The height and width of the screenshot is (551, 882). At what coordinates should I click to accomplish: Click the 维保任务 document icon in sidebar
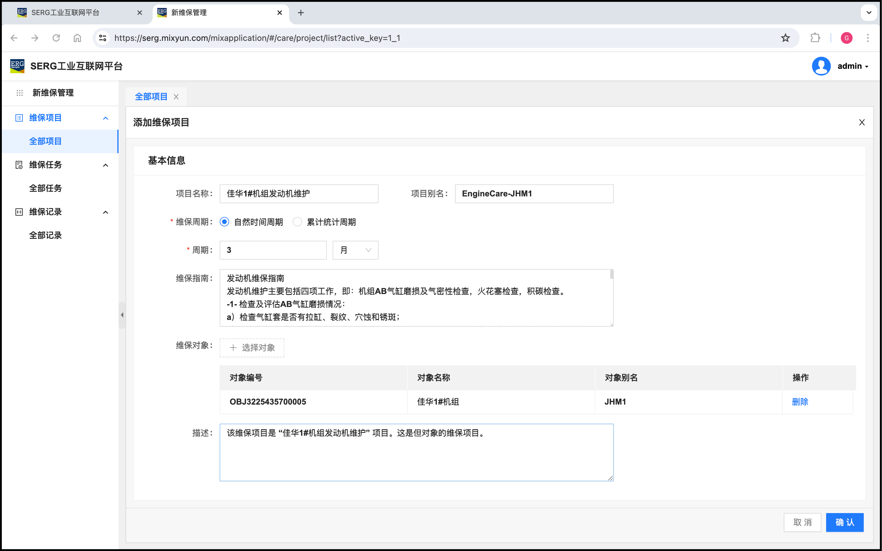tap(19, 165)
